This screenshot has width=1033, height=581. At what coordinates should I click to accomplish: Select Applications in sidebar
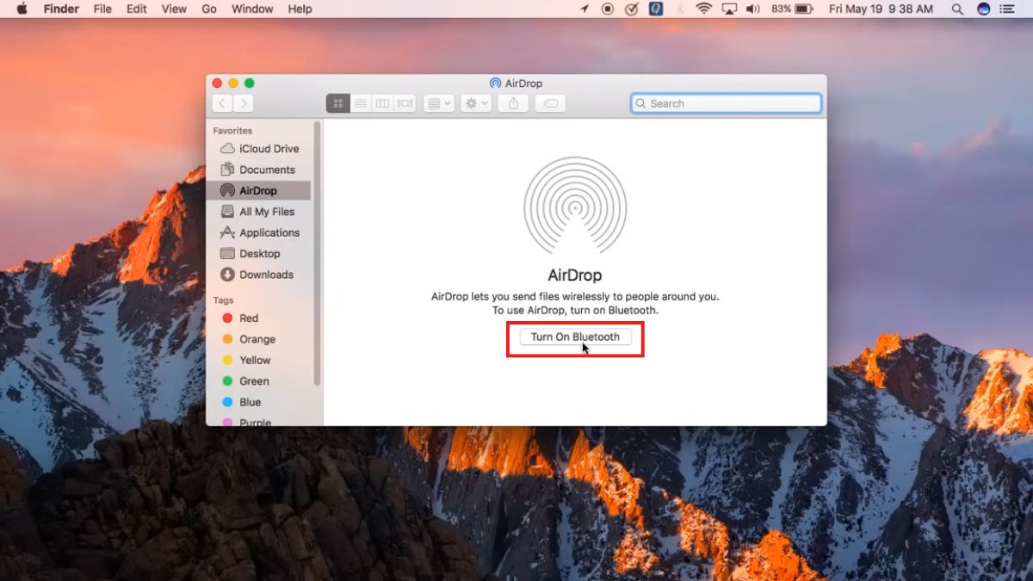click(x=259, y=232)
